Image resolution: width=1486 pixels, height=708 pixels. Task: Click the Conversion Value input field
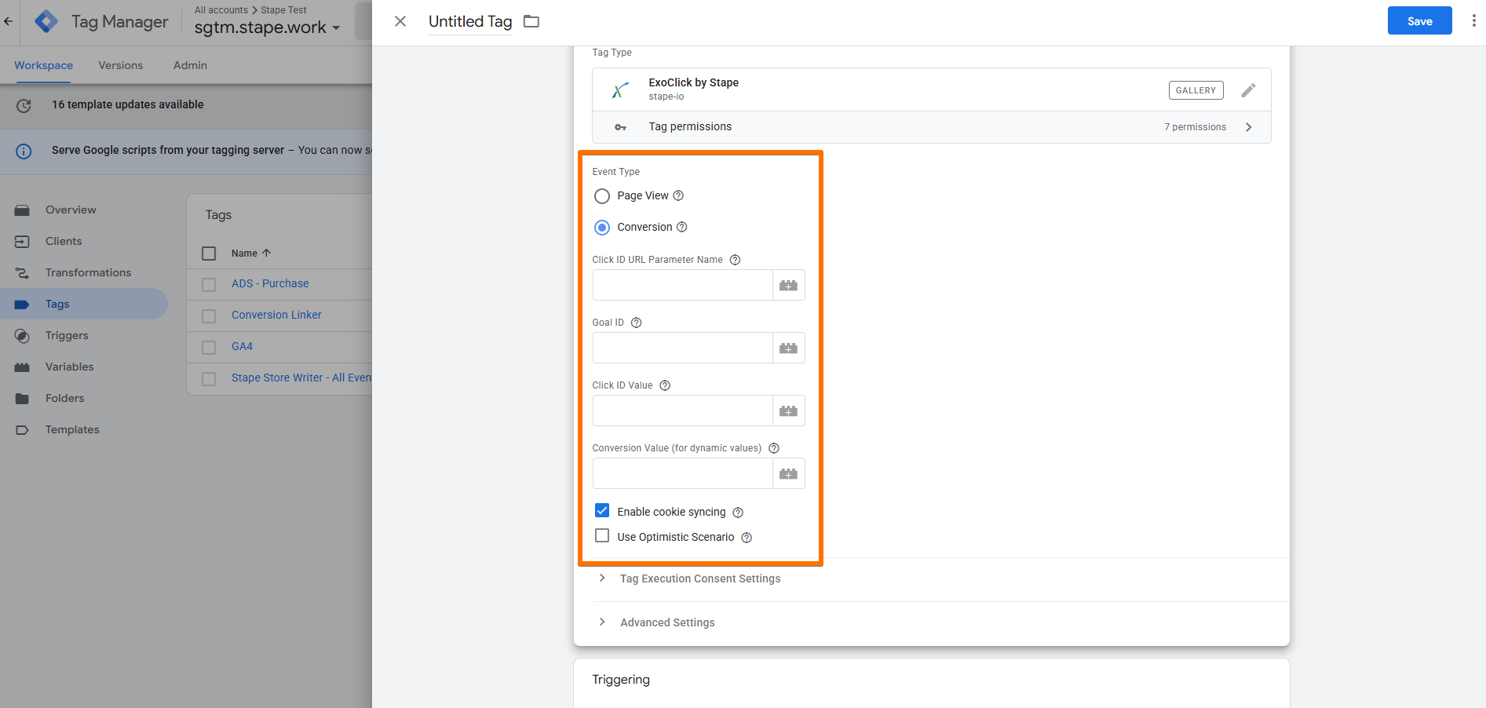[x=682, y=473]
